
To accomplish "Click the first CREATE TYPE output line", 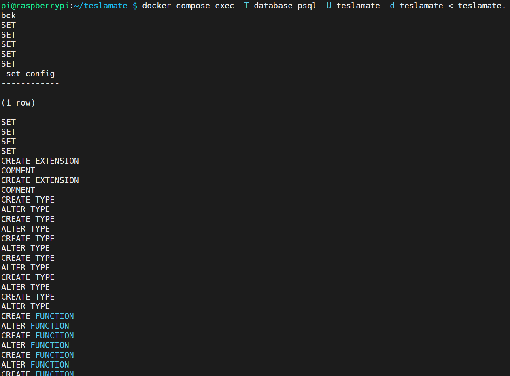I will [28, 200].
